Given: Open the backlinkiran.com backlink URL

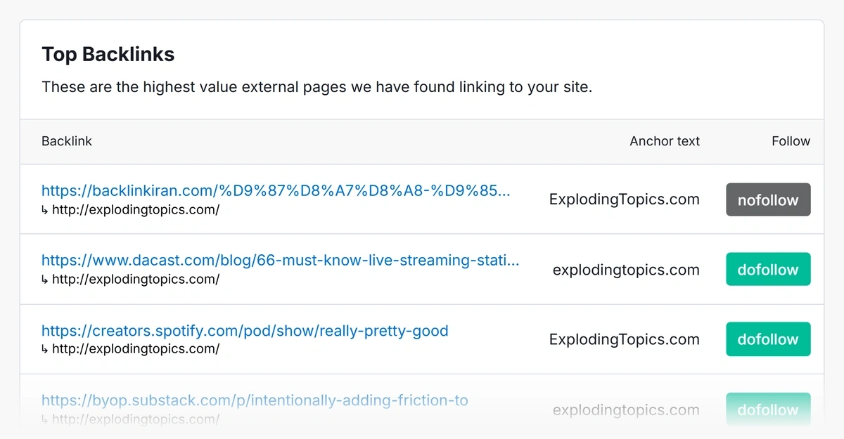Looking at the screenshot, I should point(276,190).
